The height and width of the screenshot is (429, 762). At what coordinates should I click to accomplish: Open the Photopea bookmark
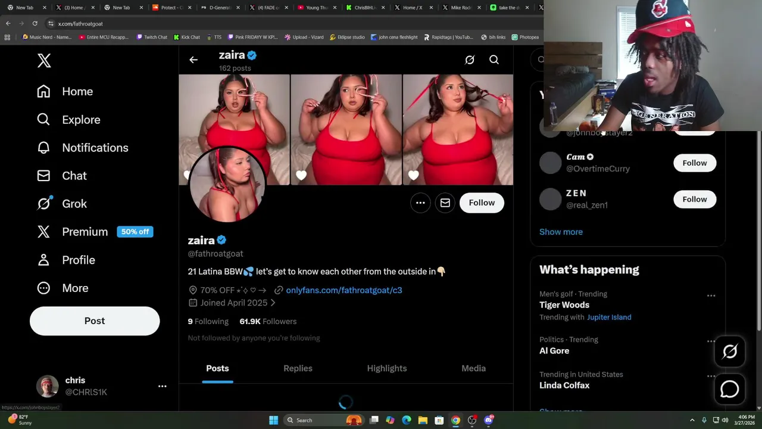click(525, 37)
